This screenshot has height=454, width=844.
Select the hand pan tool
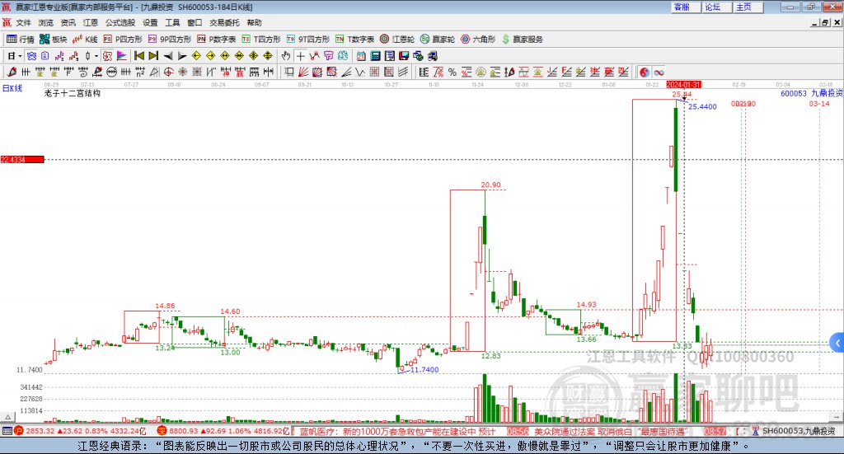(286, 56)
